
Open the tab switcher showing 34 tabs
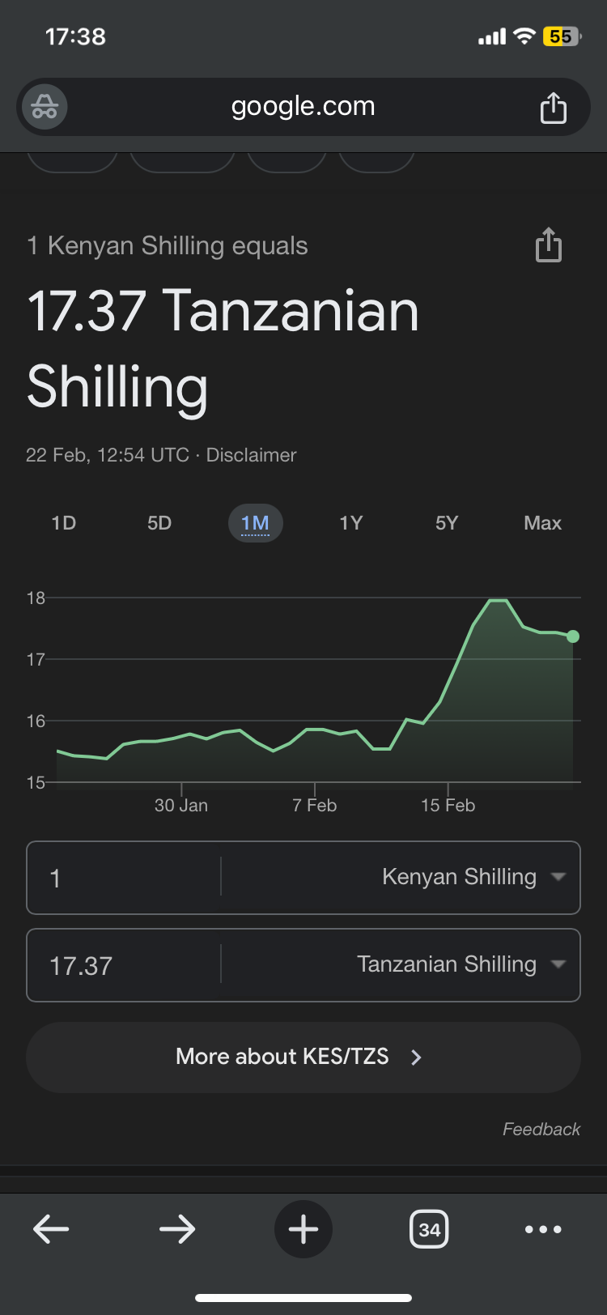coord(429,1229)
